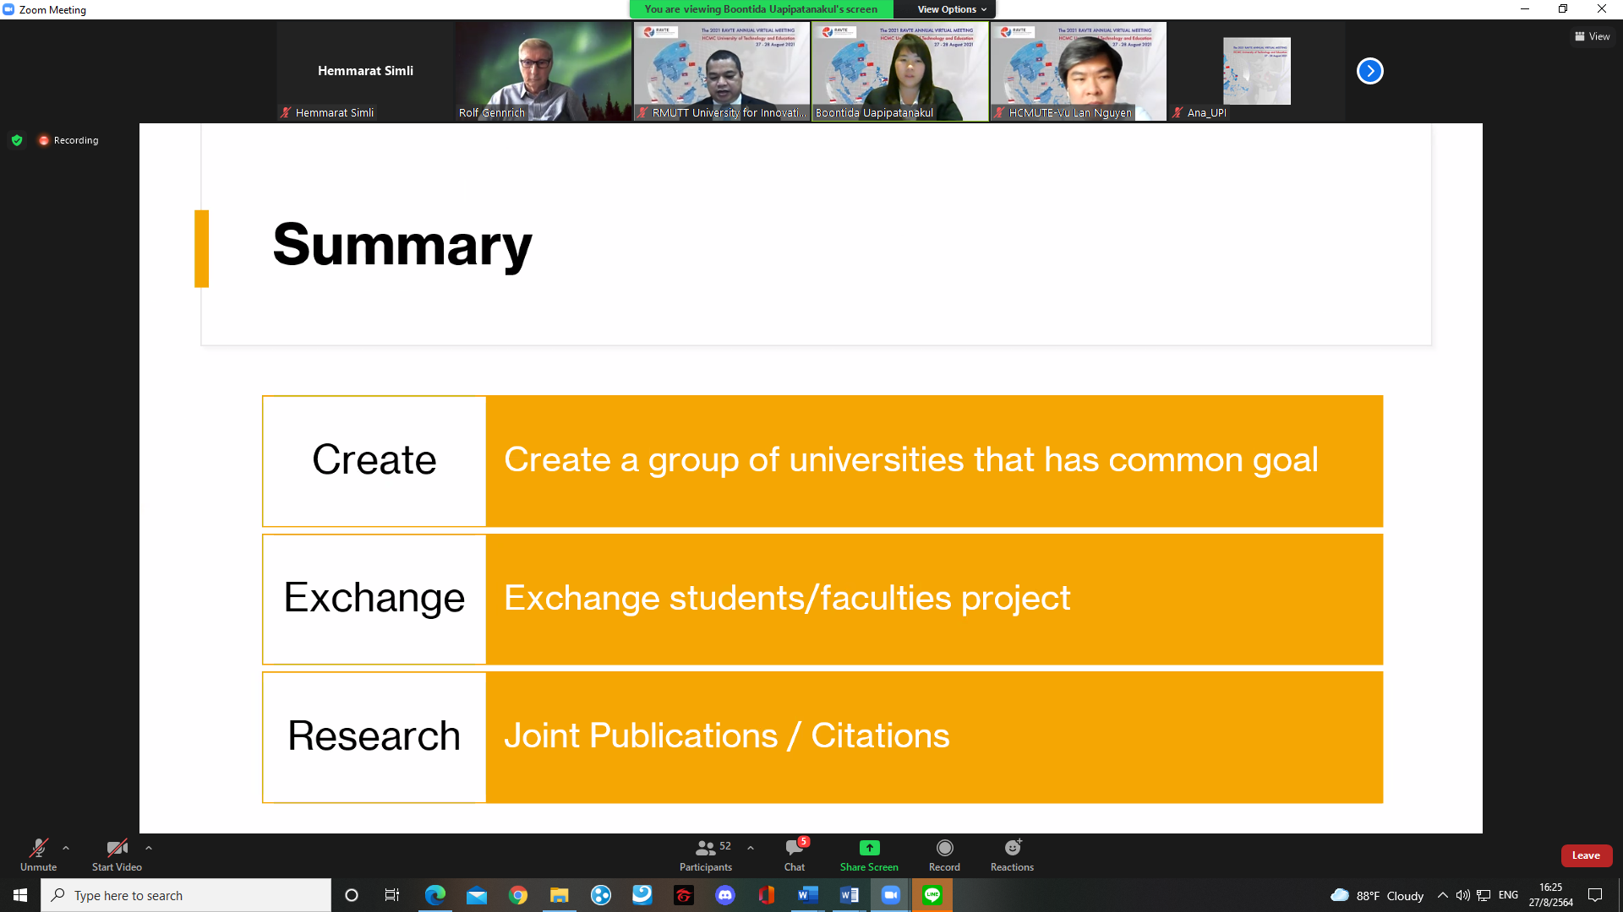Screen dimensions: 1623x912
Task: Open Windows Start menu
Action: click(x=20, y=895)
